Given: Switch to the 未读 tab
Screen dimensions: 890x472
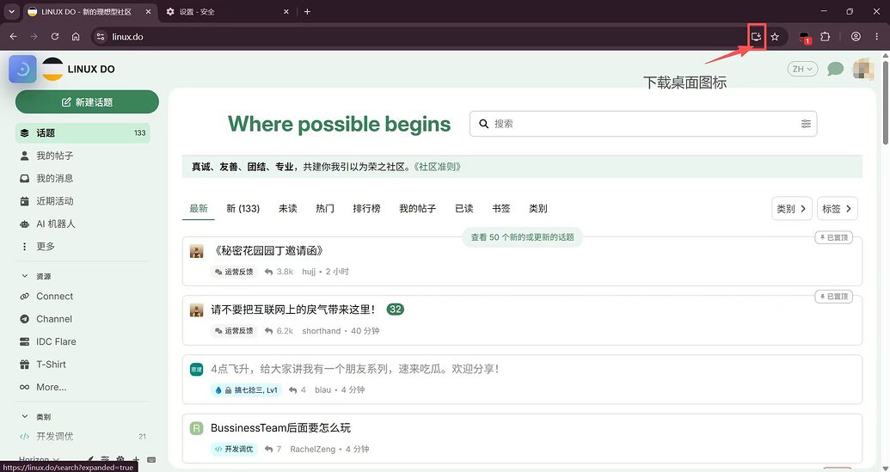Looking at the screenshot, I should pos(288,208).
